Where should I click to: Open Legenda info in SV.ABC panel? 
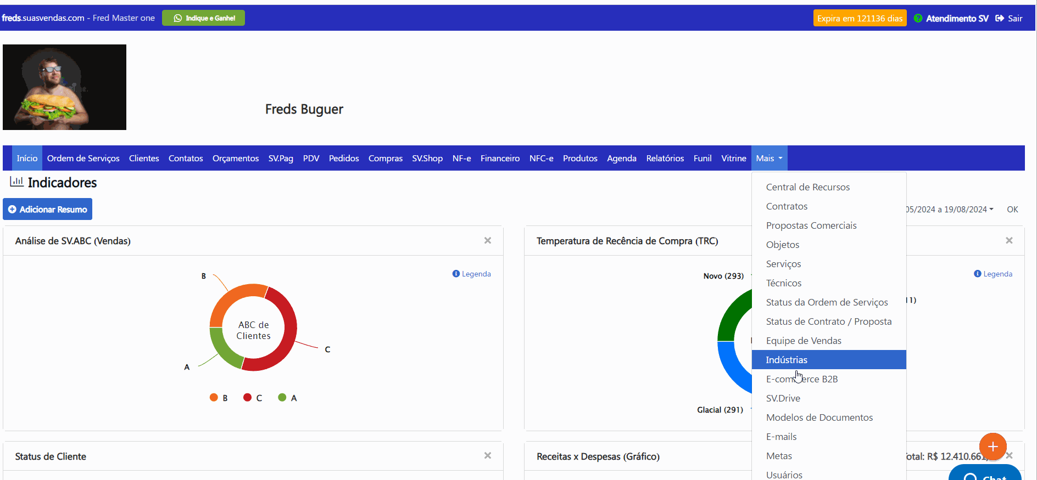(x=472, y=274)
